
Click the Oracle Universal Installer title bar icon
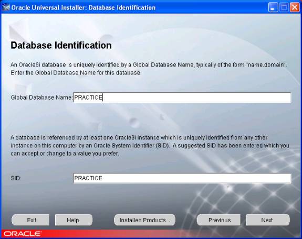(6, 7)
